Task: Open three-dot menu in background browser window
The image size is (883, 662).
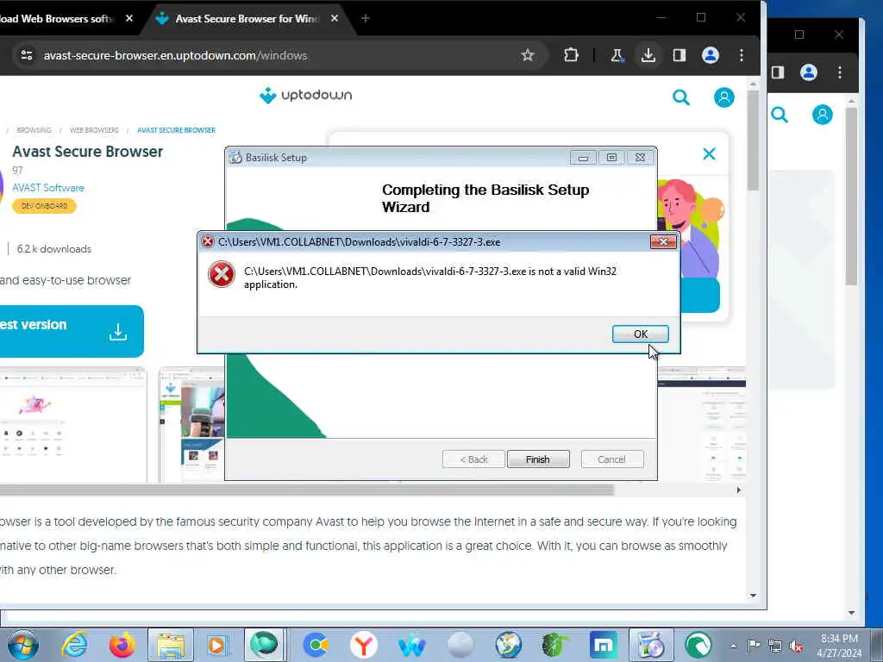Action: 840,72
